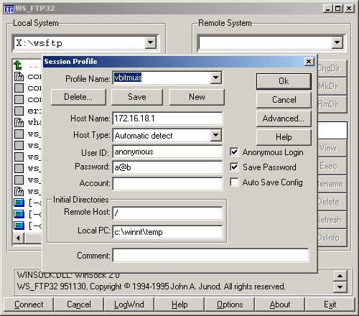Click the Connect button at the bottom
Screen dimensions: 359x316
[29, 305]
